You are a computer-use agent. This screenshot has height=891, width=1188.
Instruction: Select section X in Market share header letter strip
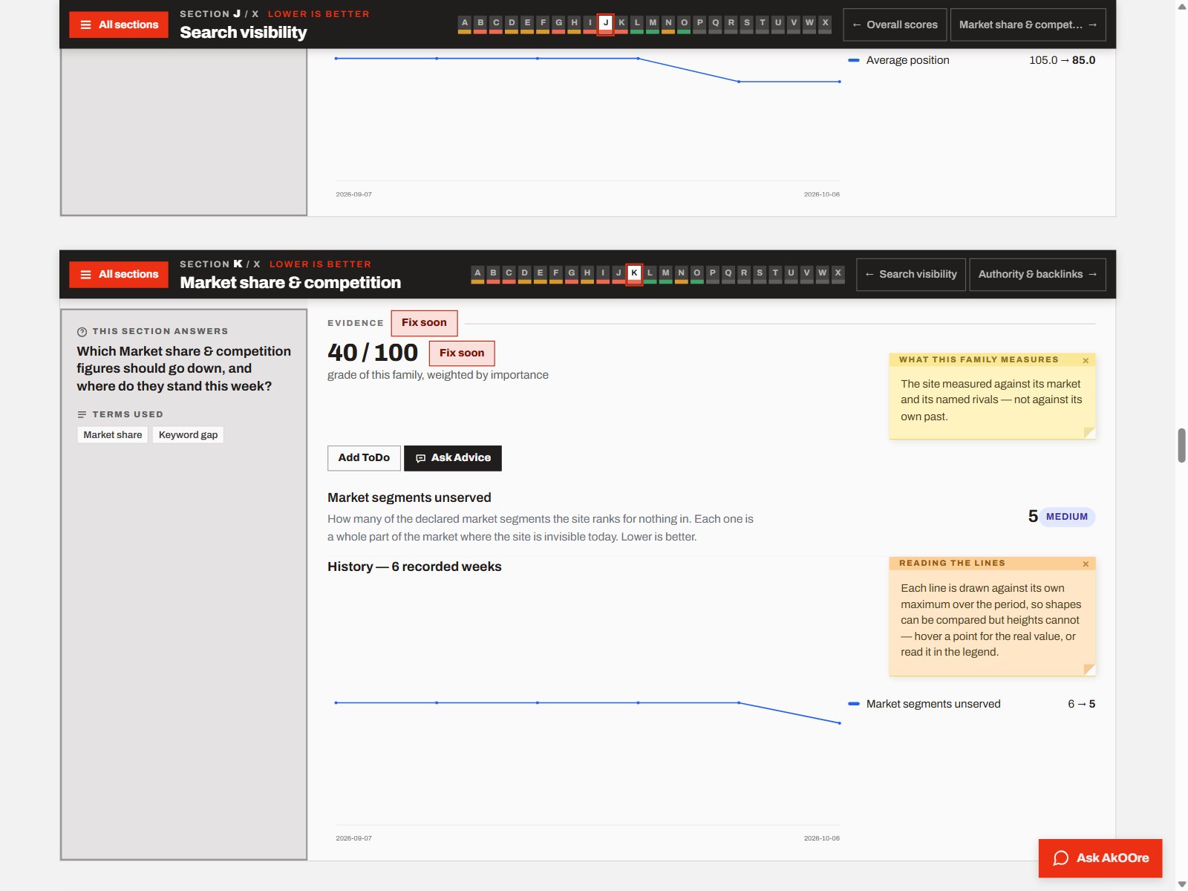pos(838,274)
